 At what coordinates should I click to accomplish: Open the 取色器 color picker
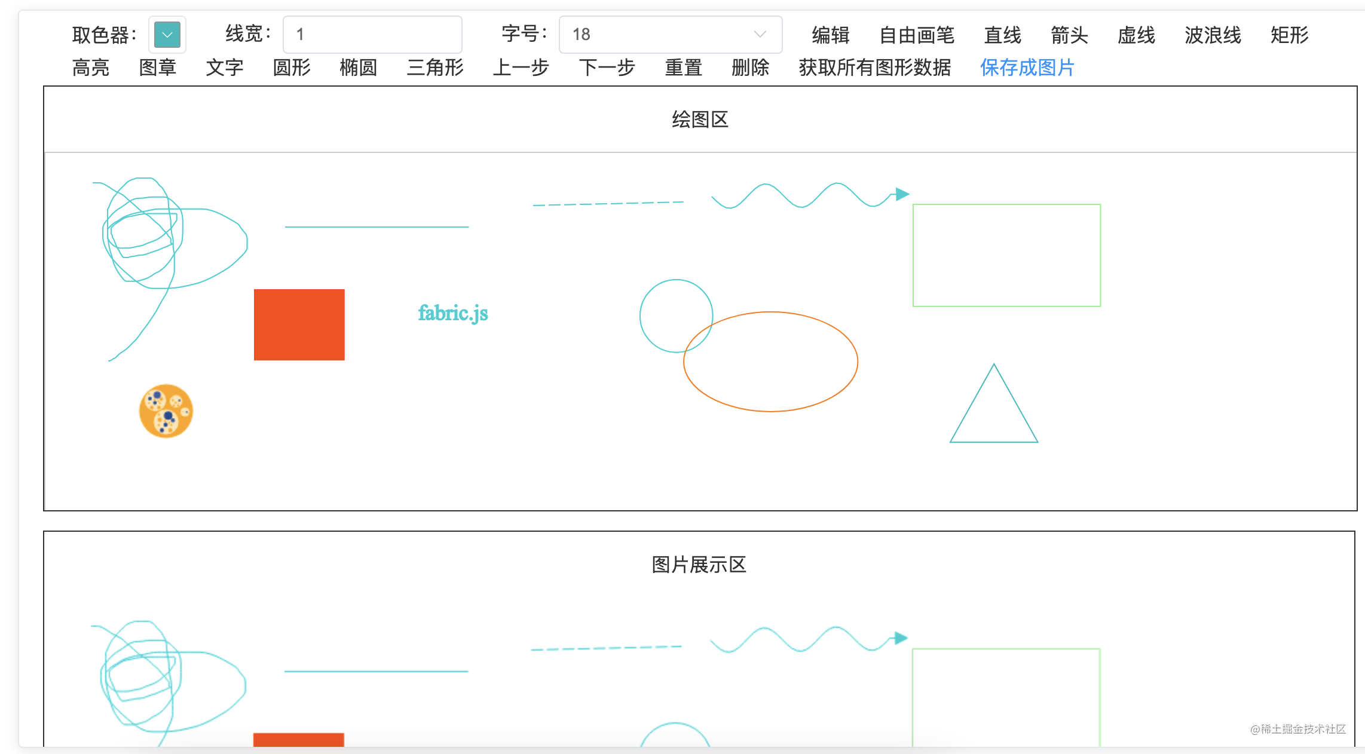pyautogui.click(x=167, y=35)
